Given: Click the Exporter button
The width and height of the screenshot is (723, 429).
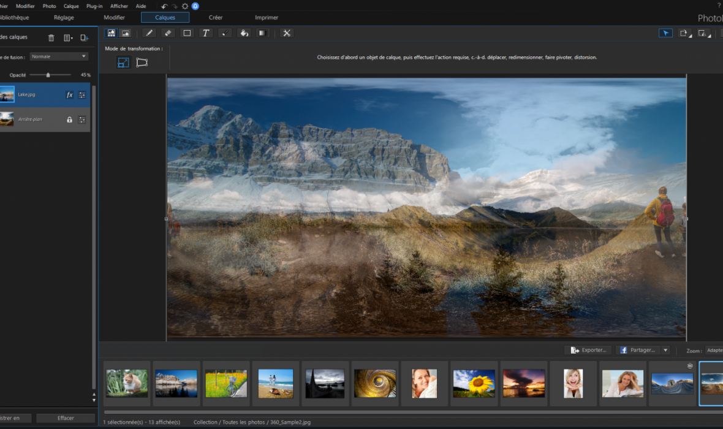Looking at the screenshot, I should (x=588, y=350).
